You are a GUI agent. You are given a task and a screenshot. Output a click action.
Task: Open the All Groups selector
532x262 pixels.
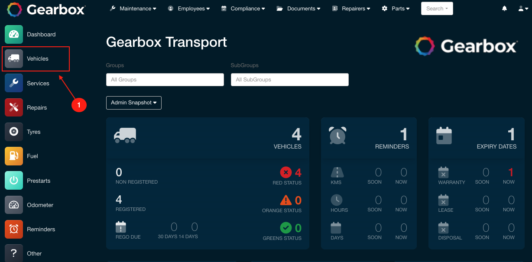(165, 80)
